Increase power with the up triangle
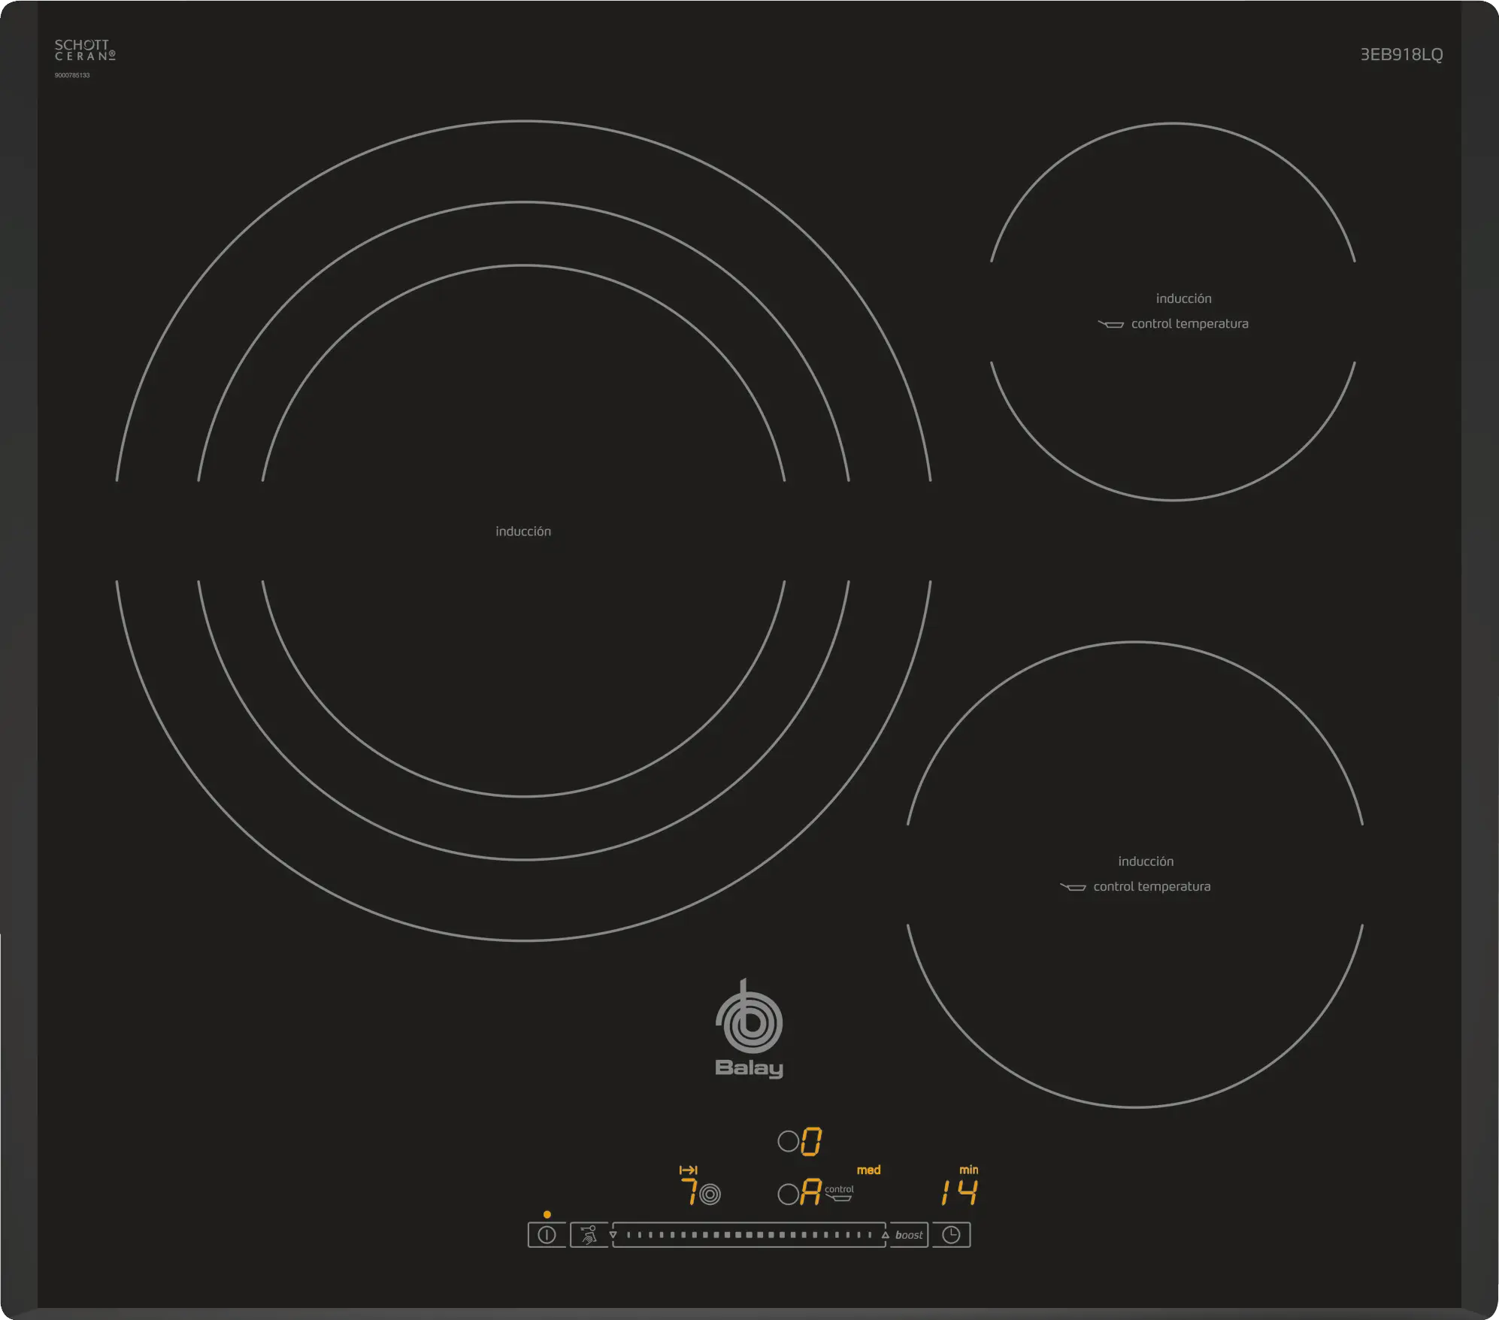The height and width of the screenshot is (1320, 1499). 886,1235
